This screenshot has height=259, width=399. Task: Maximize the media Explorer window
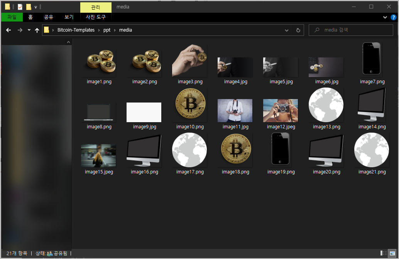tap(371, 7)
